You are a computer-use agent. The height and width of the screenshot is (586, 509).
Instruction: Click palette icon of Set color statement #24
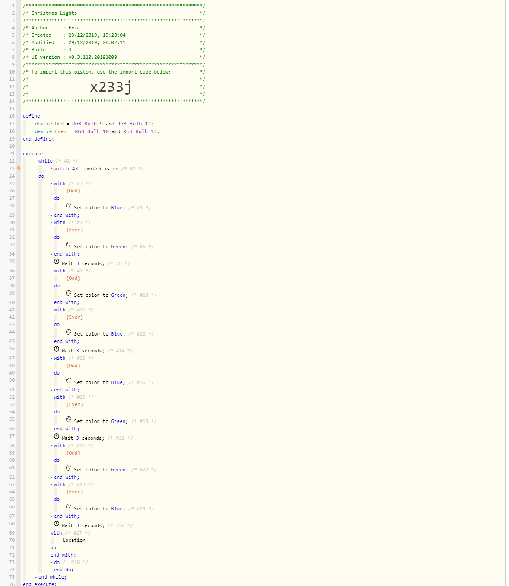point(69,507)
